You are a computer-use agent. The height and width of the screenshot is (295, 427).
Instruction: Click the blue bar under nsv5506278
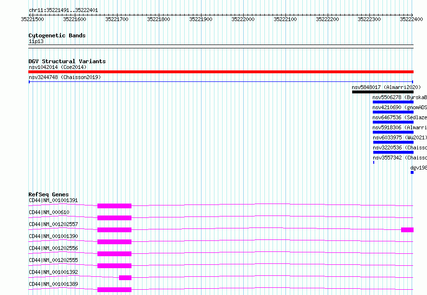coord(393,102)
